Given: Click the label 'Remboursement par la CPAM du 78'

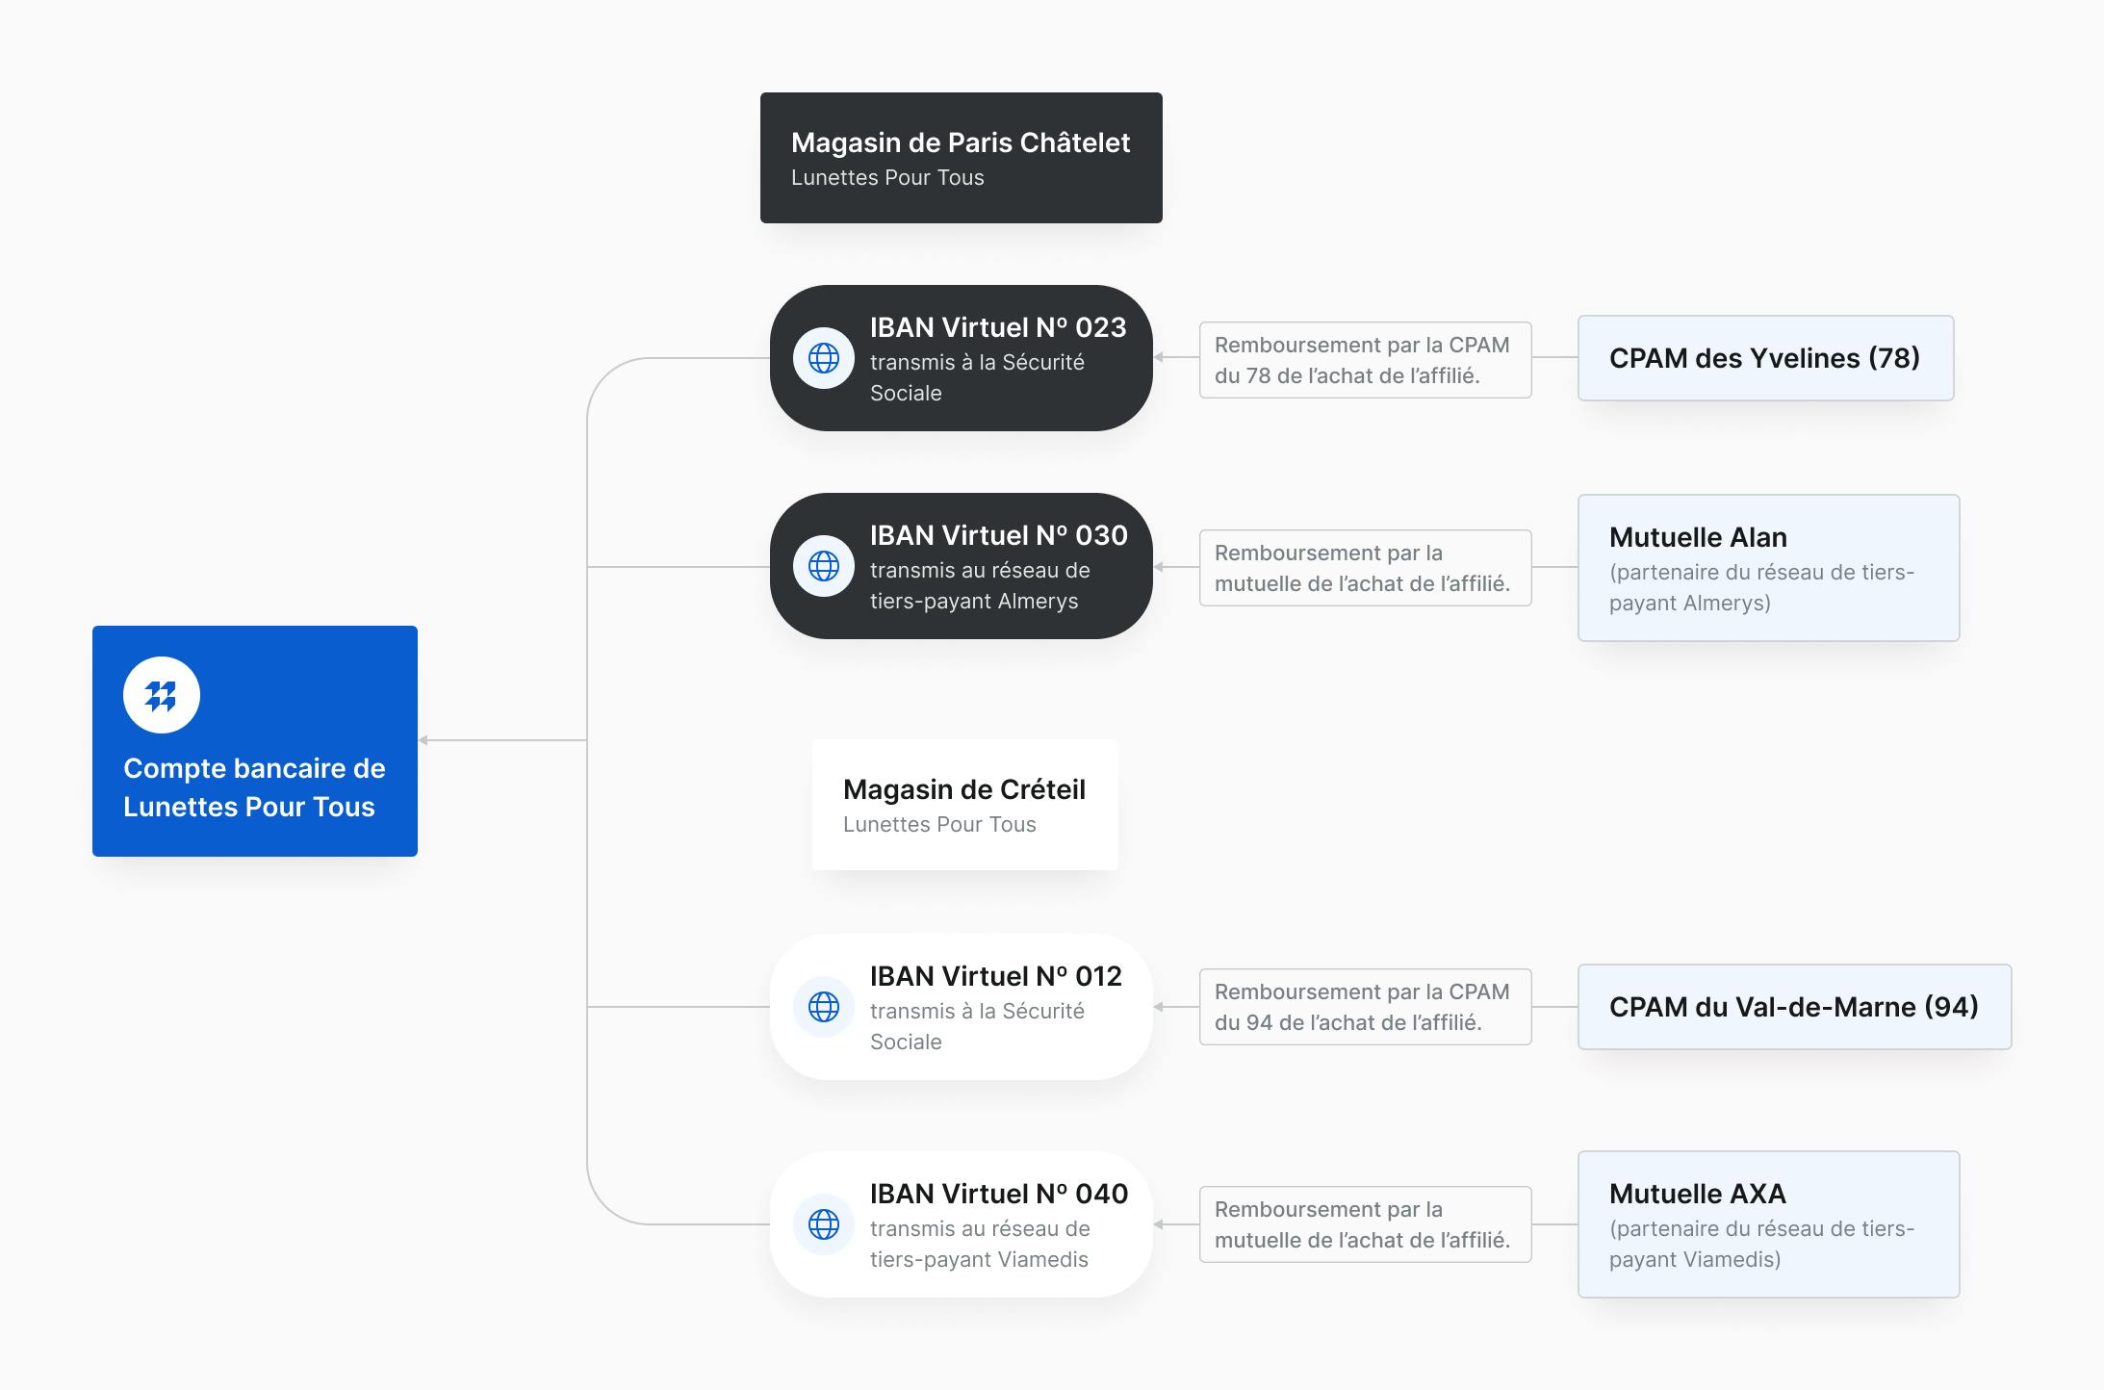Looking at the screenshot, I should [x=1366, y=360].
